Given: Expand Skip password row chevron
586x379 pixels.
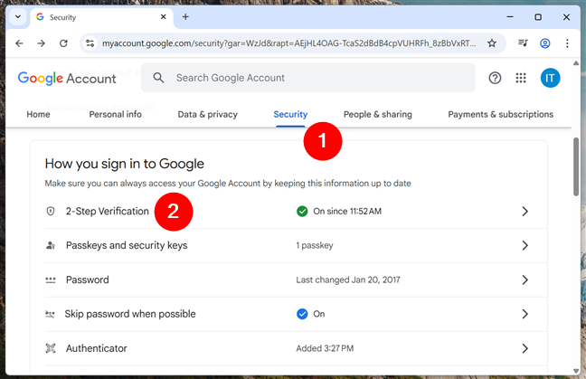Looking at the screenshot, I should 525,314.
